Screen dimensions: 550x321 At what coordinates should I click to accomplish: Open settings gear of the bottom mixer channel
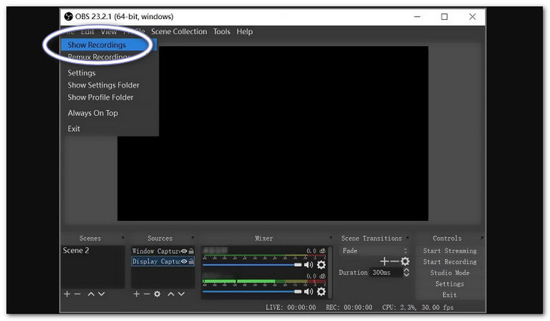321,292
